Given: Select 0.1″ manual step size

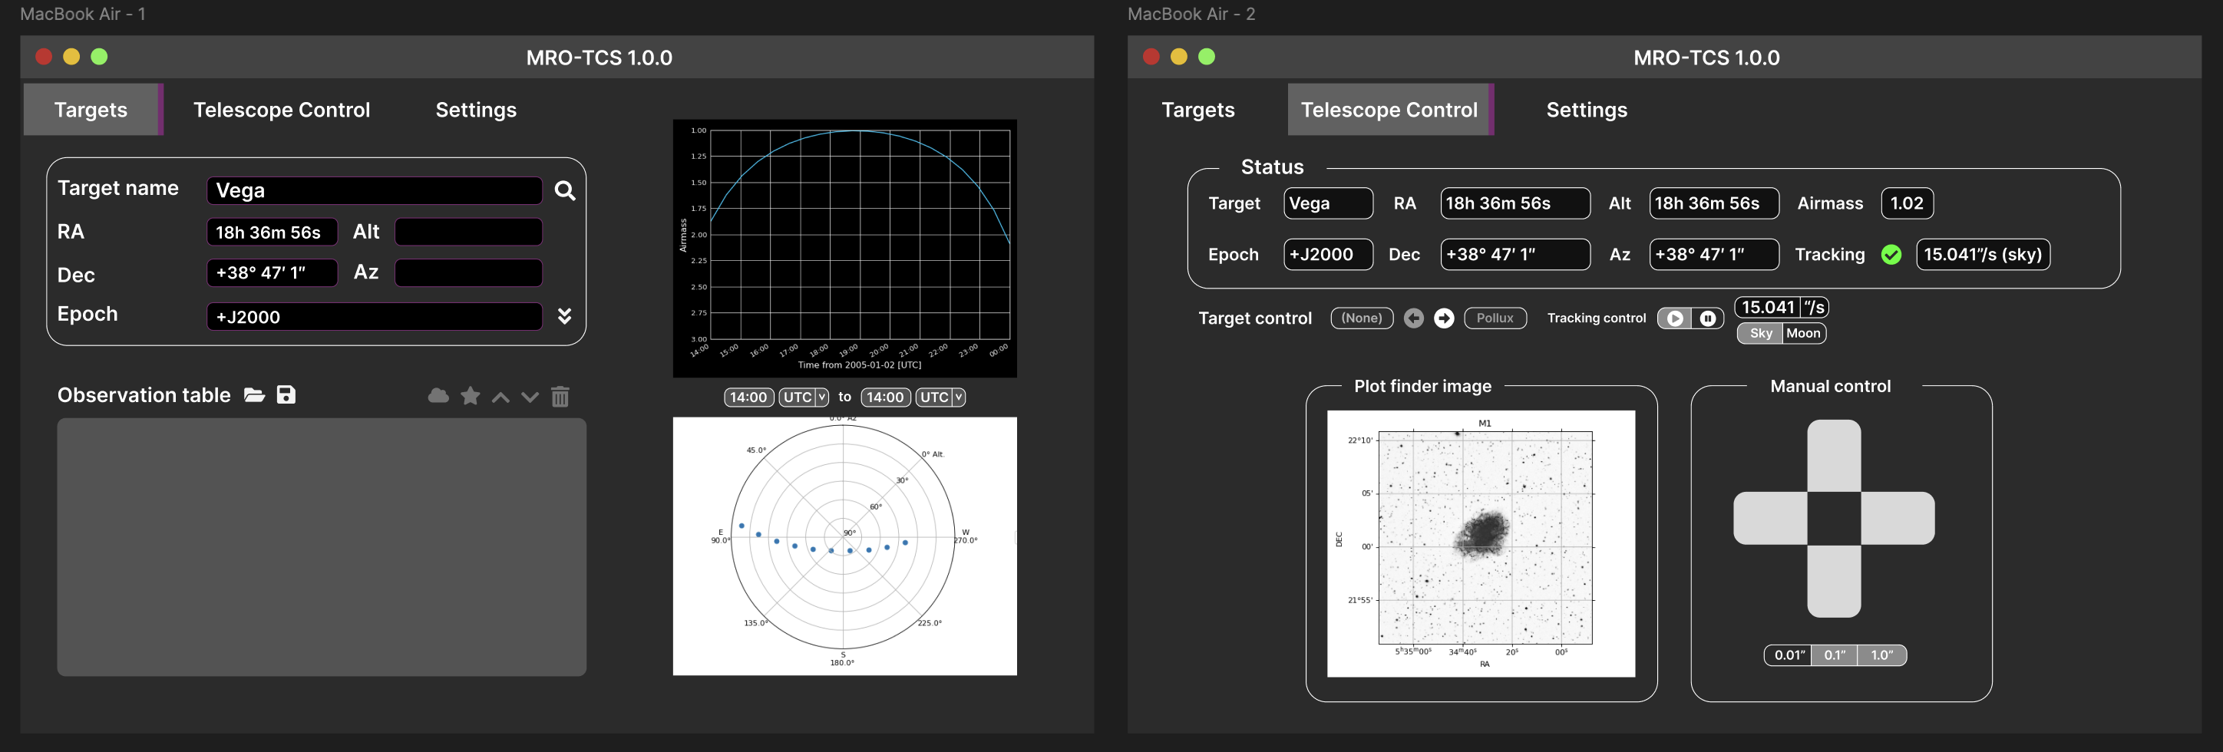Looking at the screenshot, I should coord(1835,655).
